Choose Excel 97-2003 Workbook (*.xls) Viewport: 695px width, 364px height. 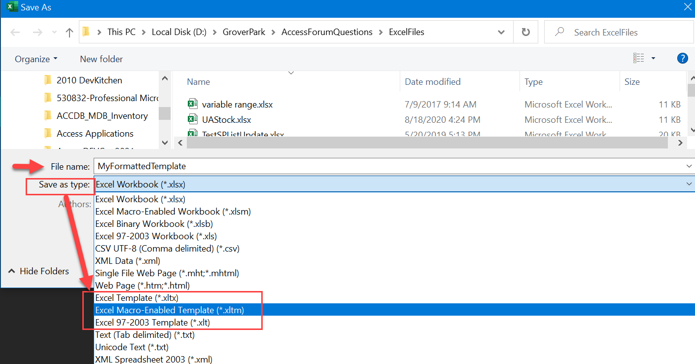pos(394,236)
